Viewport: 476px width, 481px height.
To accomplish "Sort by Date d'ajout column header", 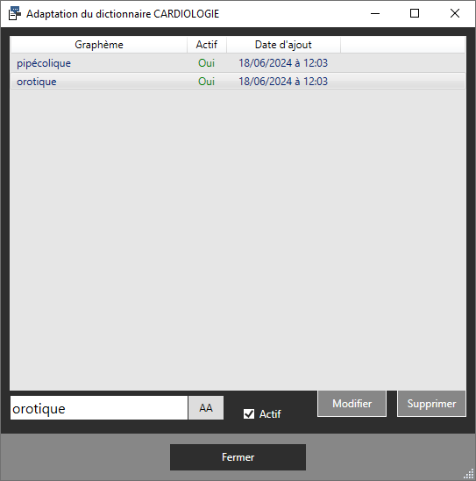I will point(283,45).
